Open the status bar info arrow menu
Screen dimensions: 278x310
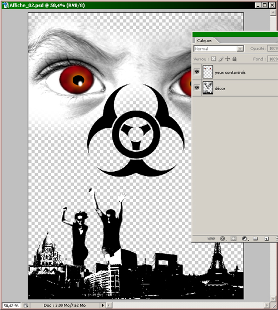pyautogui.click(x=102, y=305)
